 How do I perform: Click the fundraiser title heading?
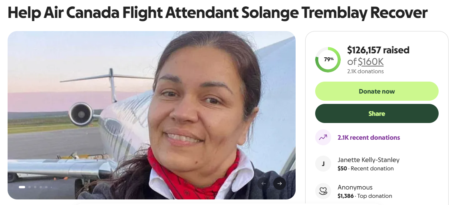coord(217,13)
